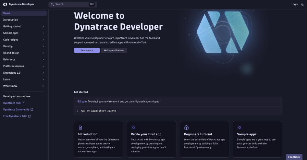Click the Get started heading

[x=81, y=92]
